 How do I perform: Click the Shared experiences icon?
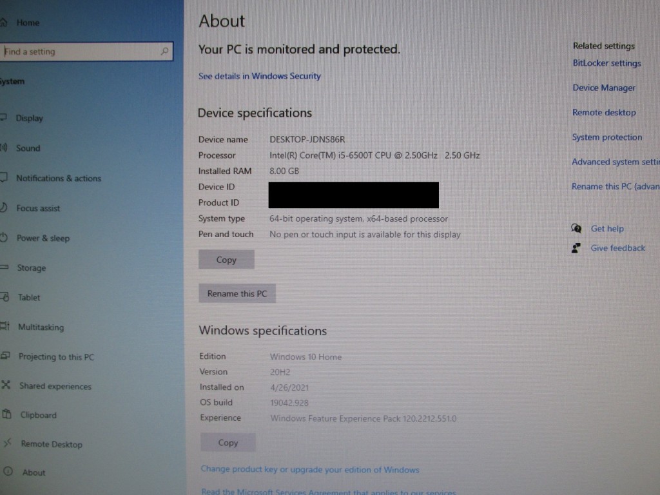tap(6, 385)
